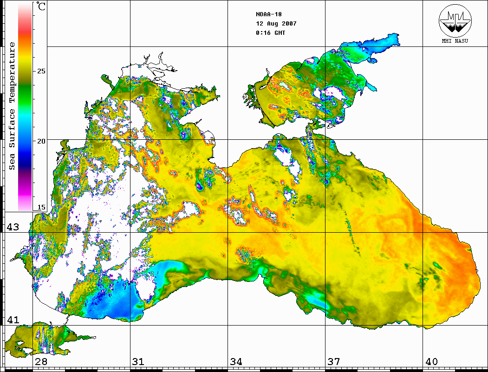Click the 'NOAA-18' satellite label
Screen dimensions: 488x372
pyautogui.click(x=268, y=14)
